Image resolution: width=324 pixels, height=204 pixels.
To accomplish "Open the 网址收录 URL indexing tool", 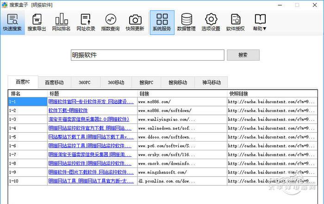I will [x=86, y=23].
